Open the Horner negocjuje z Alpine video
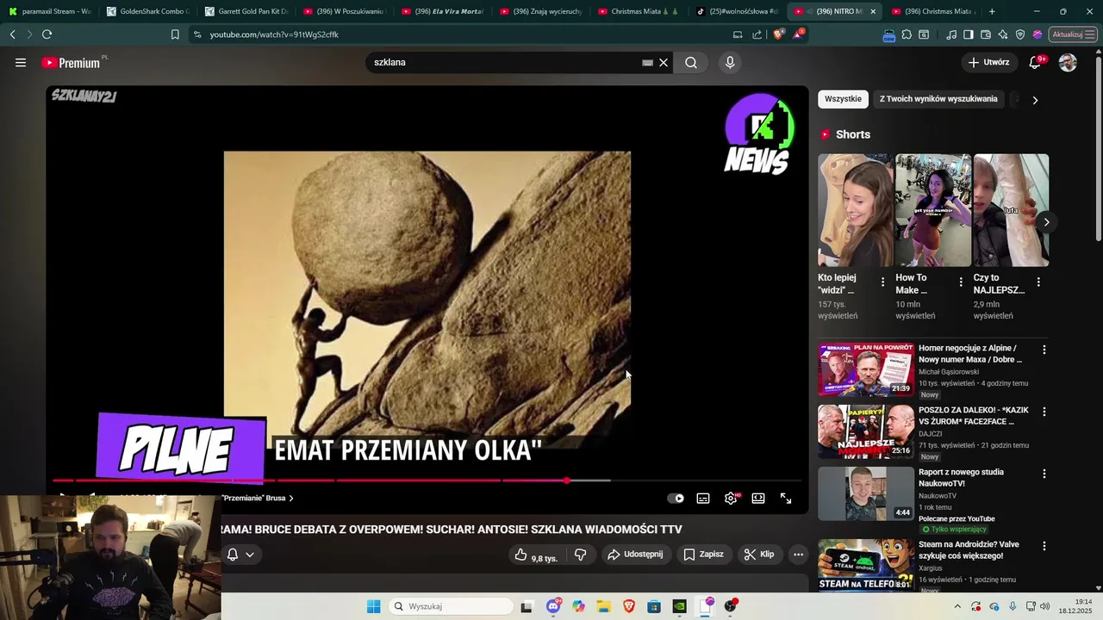1103x620 pixels. (866, 369)
